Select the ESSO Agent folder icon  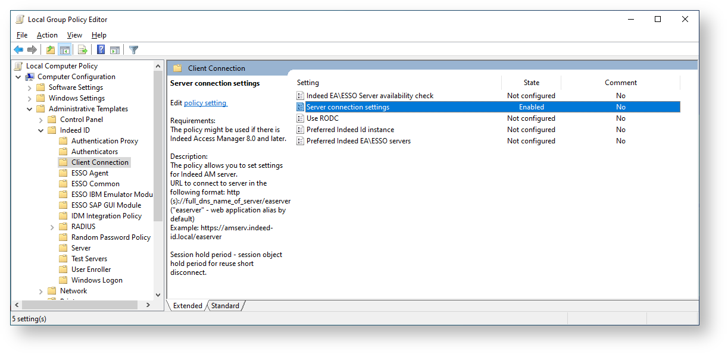(63, 173)
